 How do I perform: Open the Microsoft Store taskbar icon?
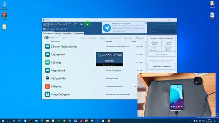click(53, 121)
